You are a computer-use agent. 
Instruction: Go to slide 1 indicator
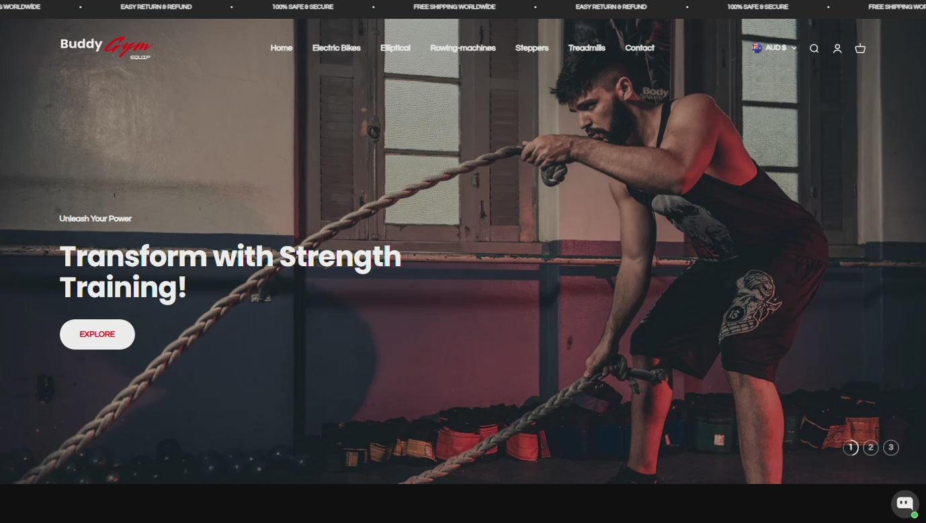(851, 447)
